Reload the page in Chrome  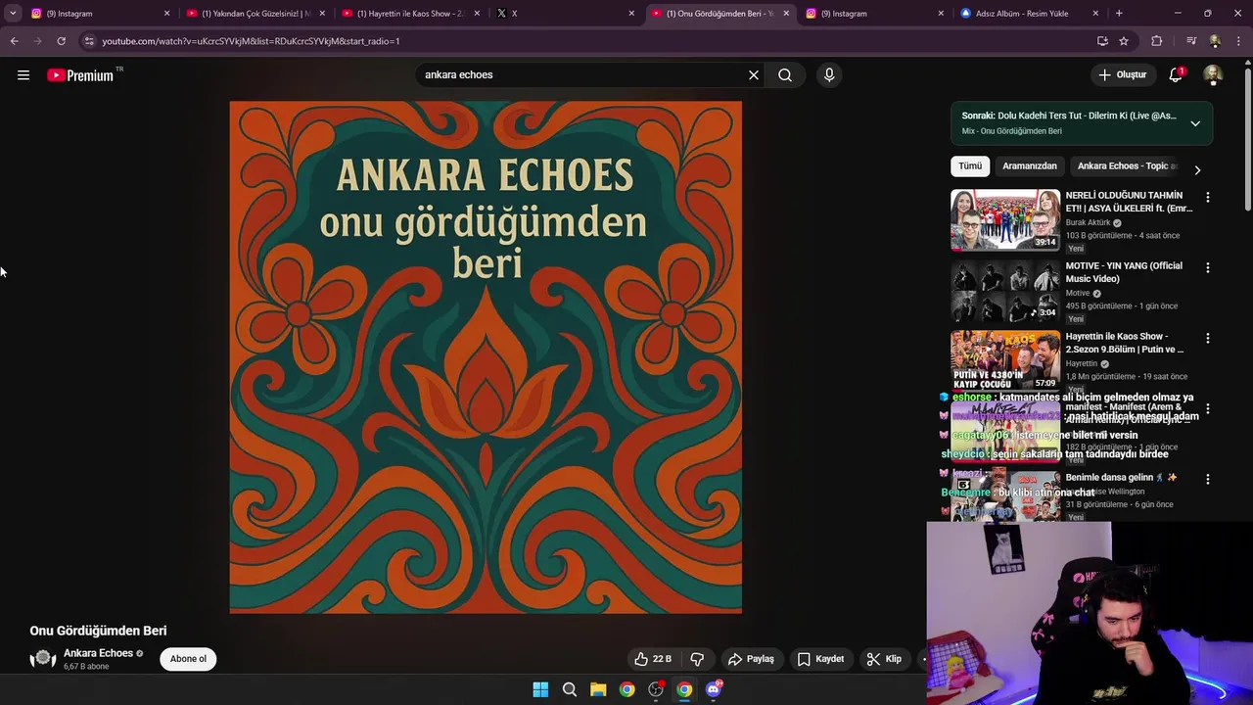tap(61, 41)
